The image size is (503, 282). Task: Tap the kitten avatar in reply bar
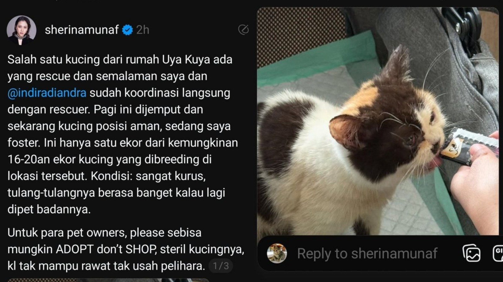[277, 253]
